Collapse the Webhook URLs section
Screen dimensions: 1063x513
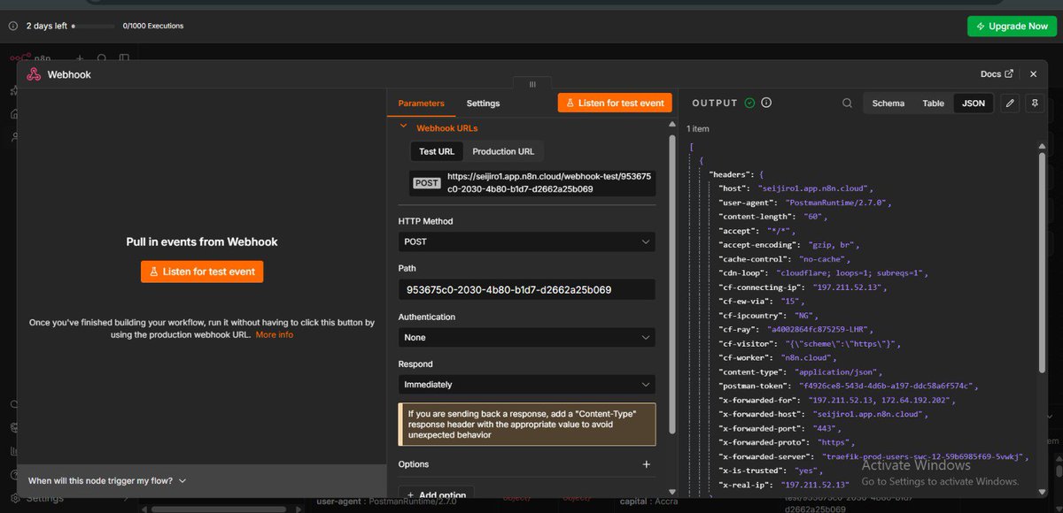tap(404, 127)
